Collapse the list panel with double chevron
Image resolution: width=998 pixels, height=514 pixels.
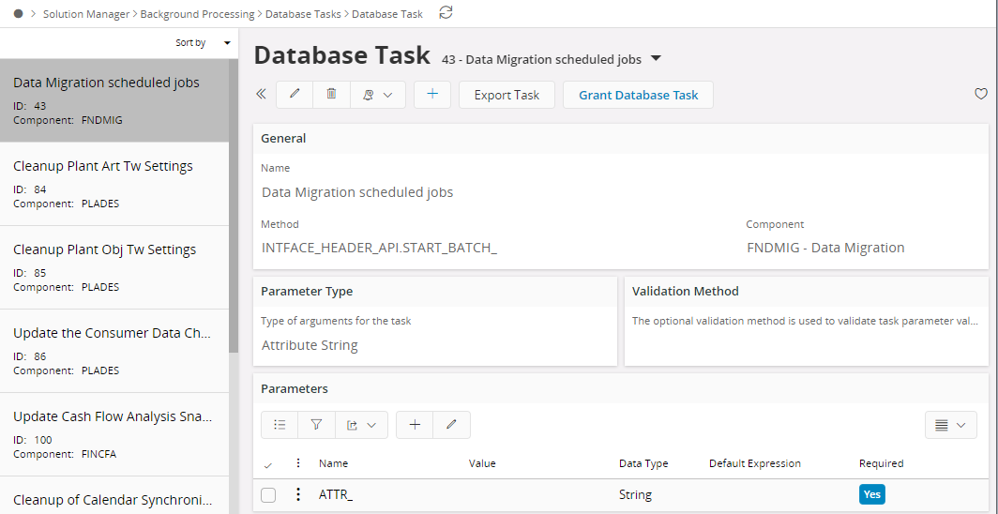[261, 95]
